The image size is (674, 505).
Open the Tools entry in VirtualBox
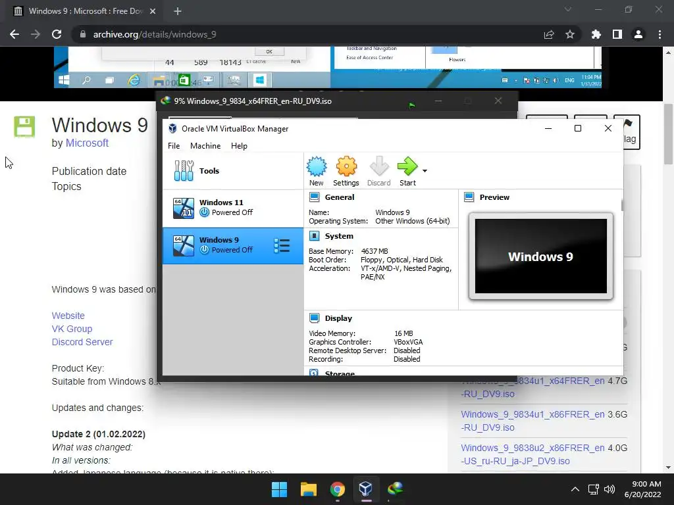(x=233, y=171)
